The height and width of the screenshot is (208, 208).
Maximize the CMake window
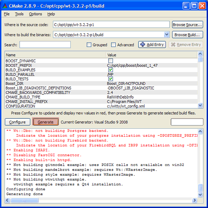click(194, 6)
